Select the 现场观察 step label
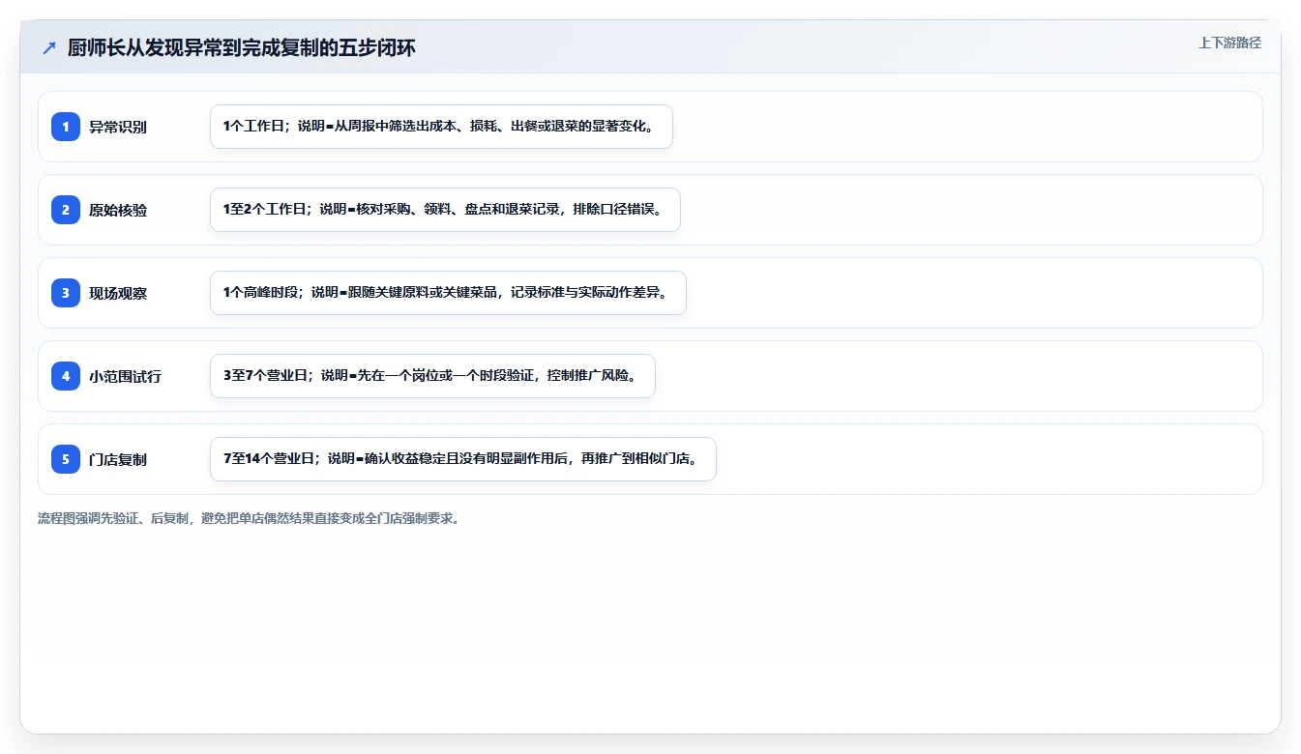The height and width of the screenshot is (754, 1301). point(118,293)
